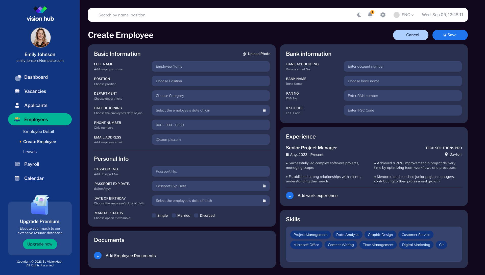Open the Choose bank name dropdown
The height and width of the screenshot is (275, 485).
[403, 81]
